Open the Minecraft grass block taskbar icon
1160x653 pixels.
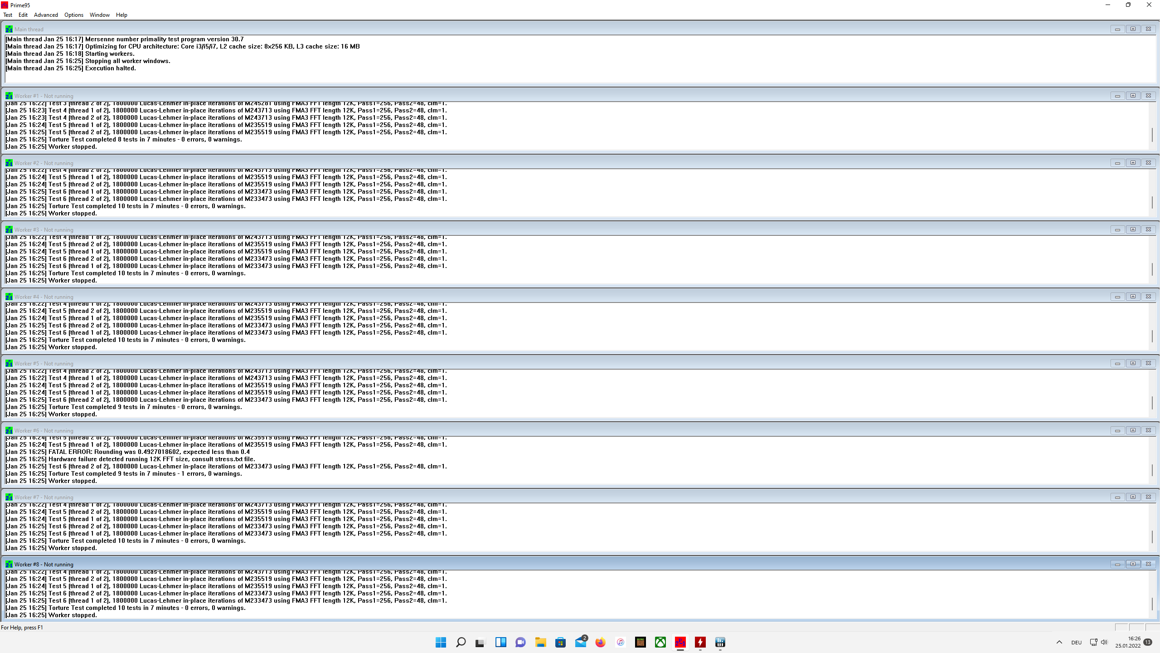pyautogui.click(x=641, y=642)
